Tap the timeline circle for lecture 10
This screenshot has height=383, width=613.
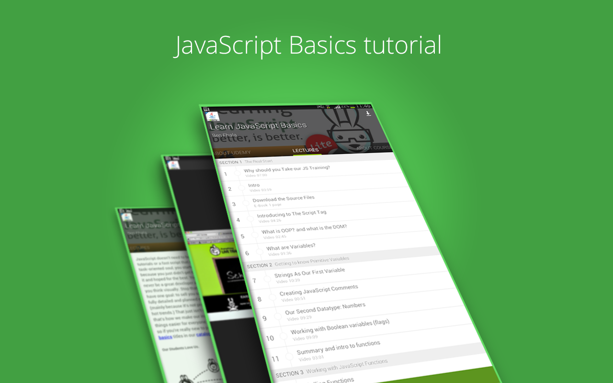tap(284, 336)
